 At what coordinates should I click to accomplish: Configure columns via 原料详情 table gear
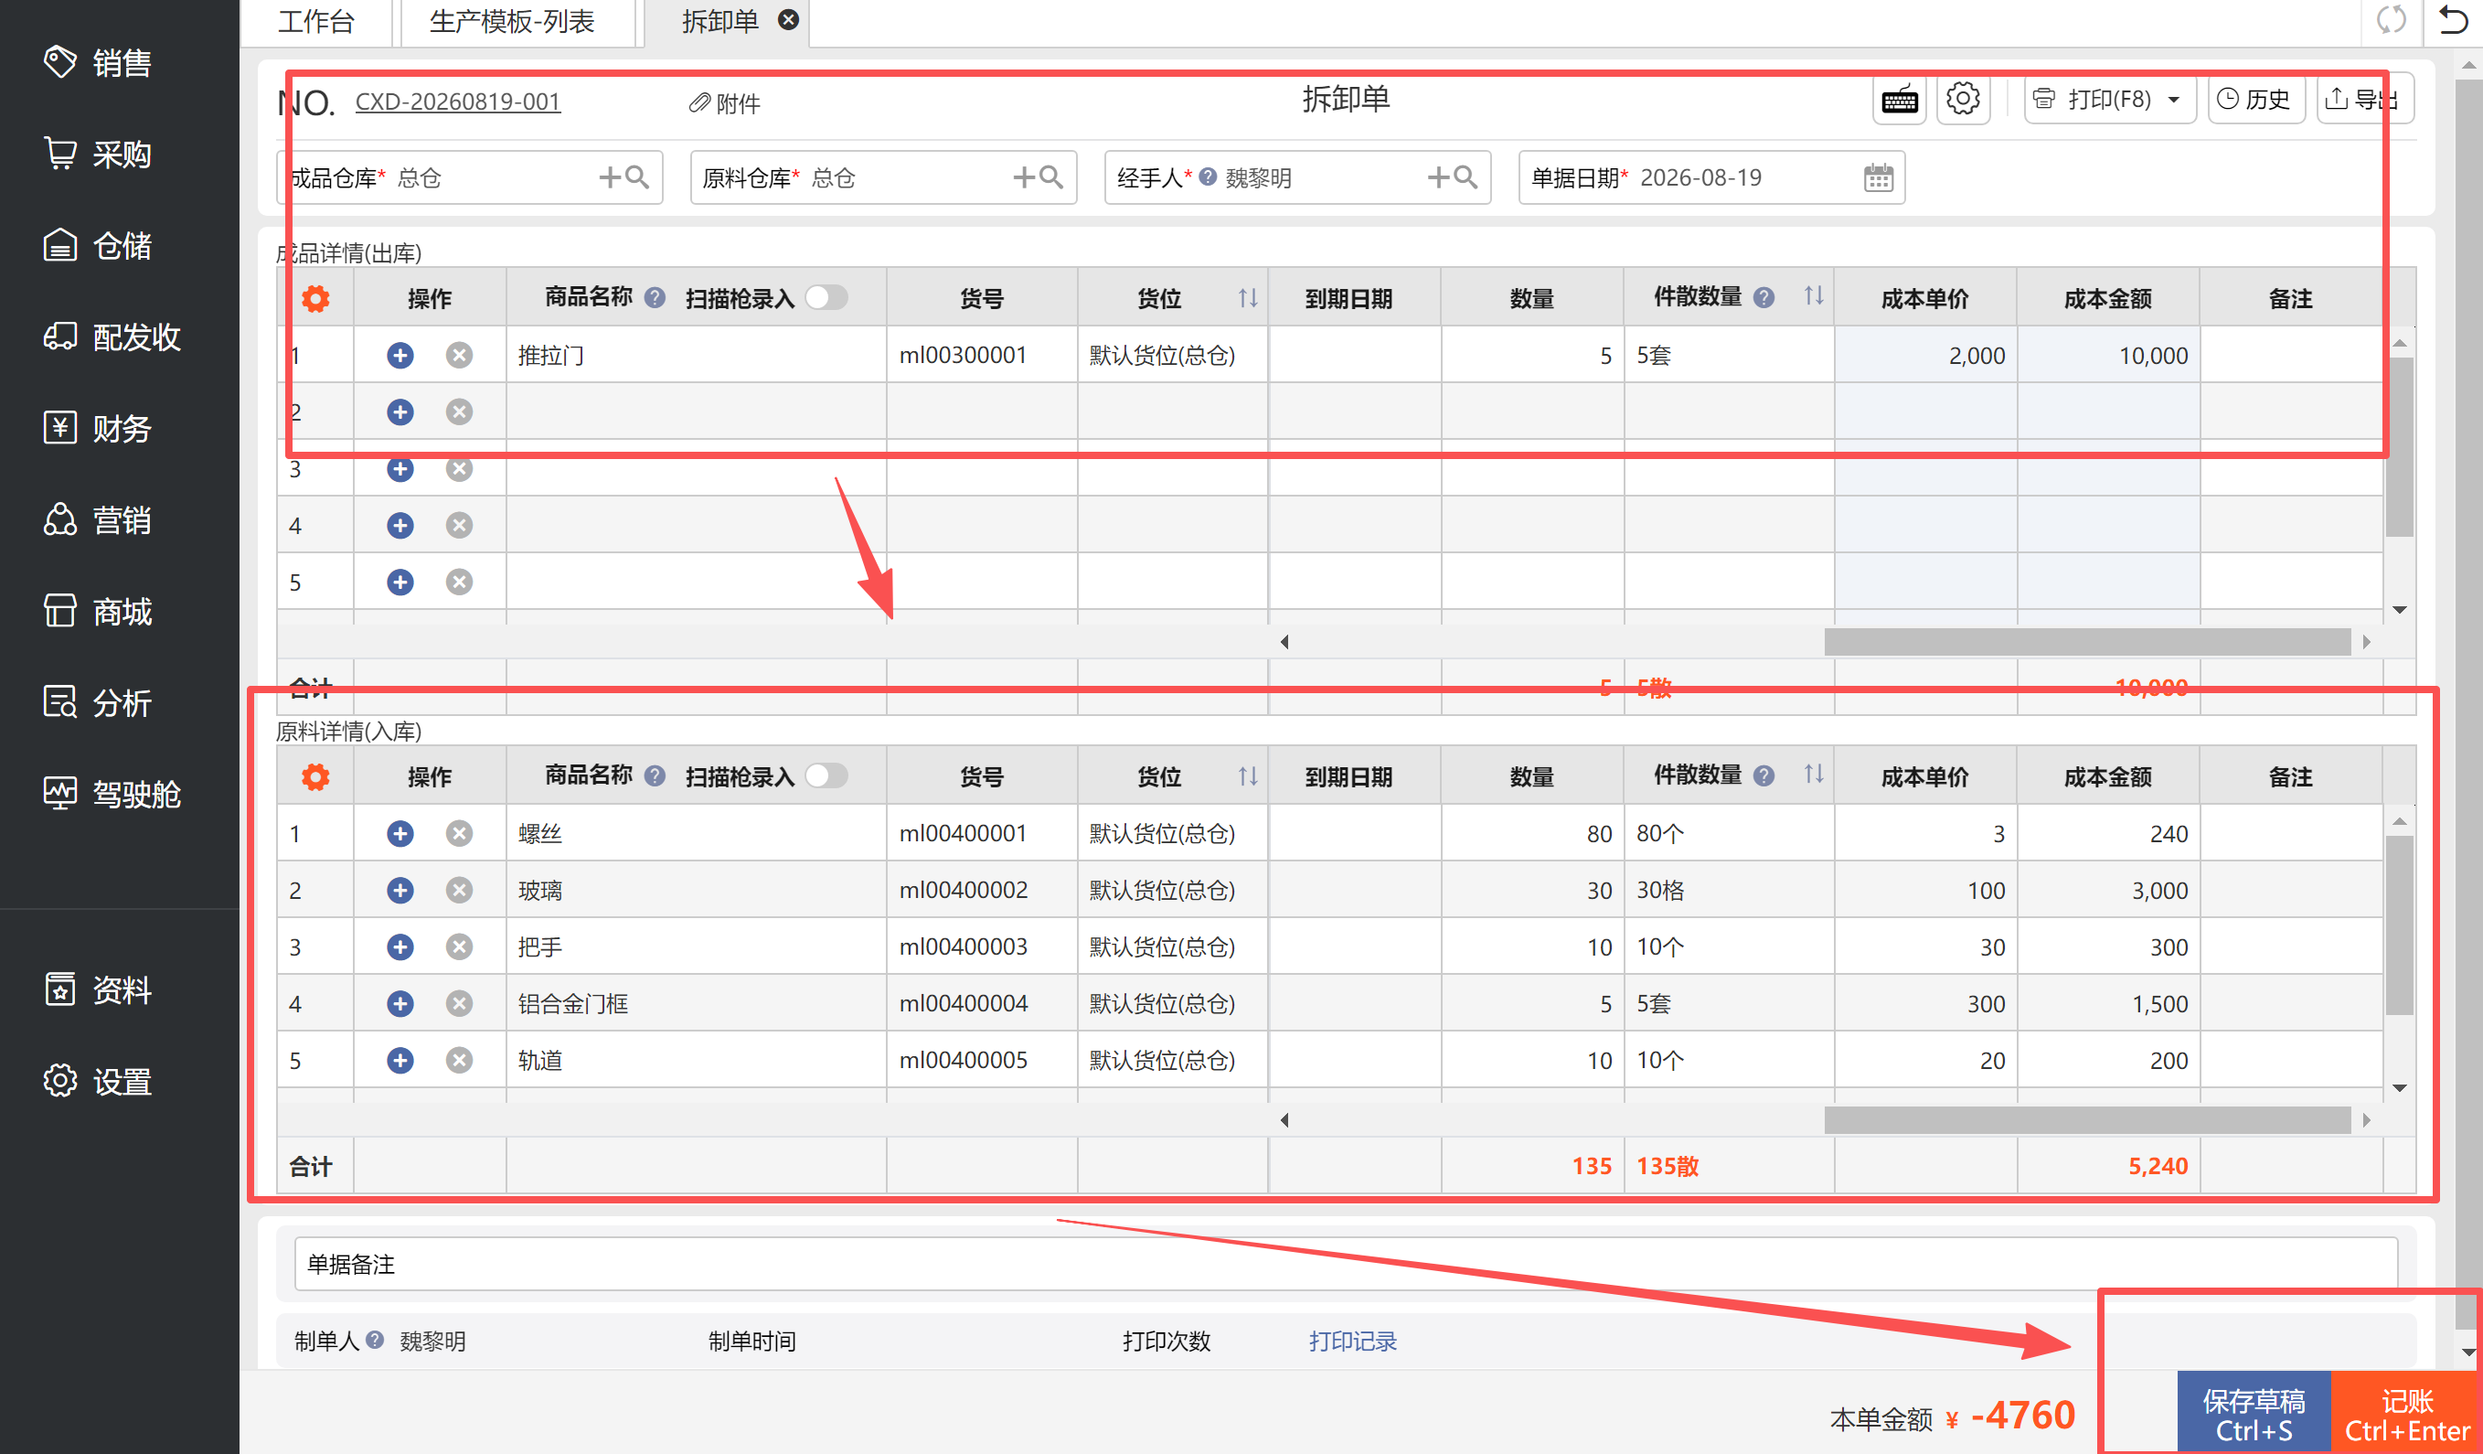coord(315,775)
